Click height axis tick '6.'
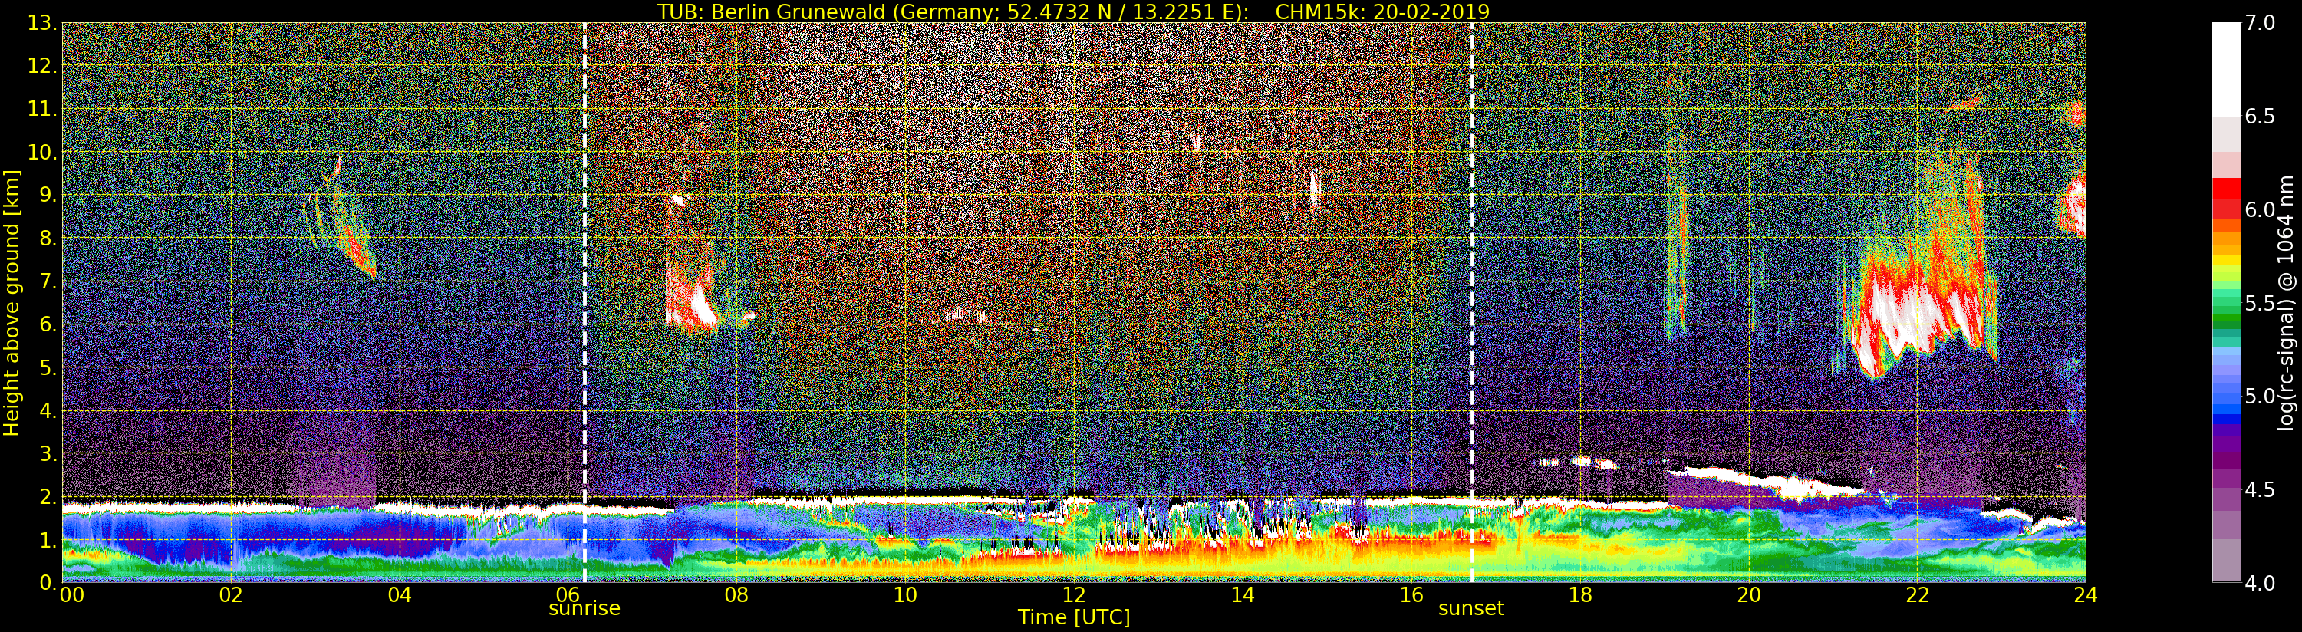 tap(48, 324)
